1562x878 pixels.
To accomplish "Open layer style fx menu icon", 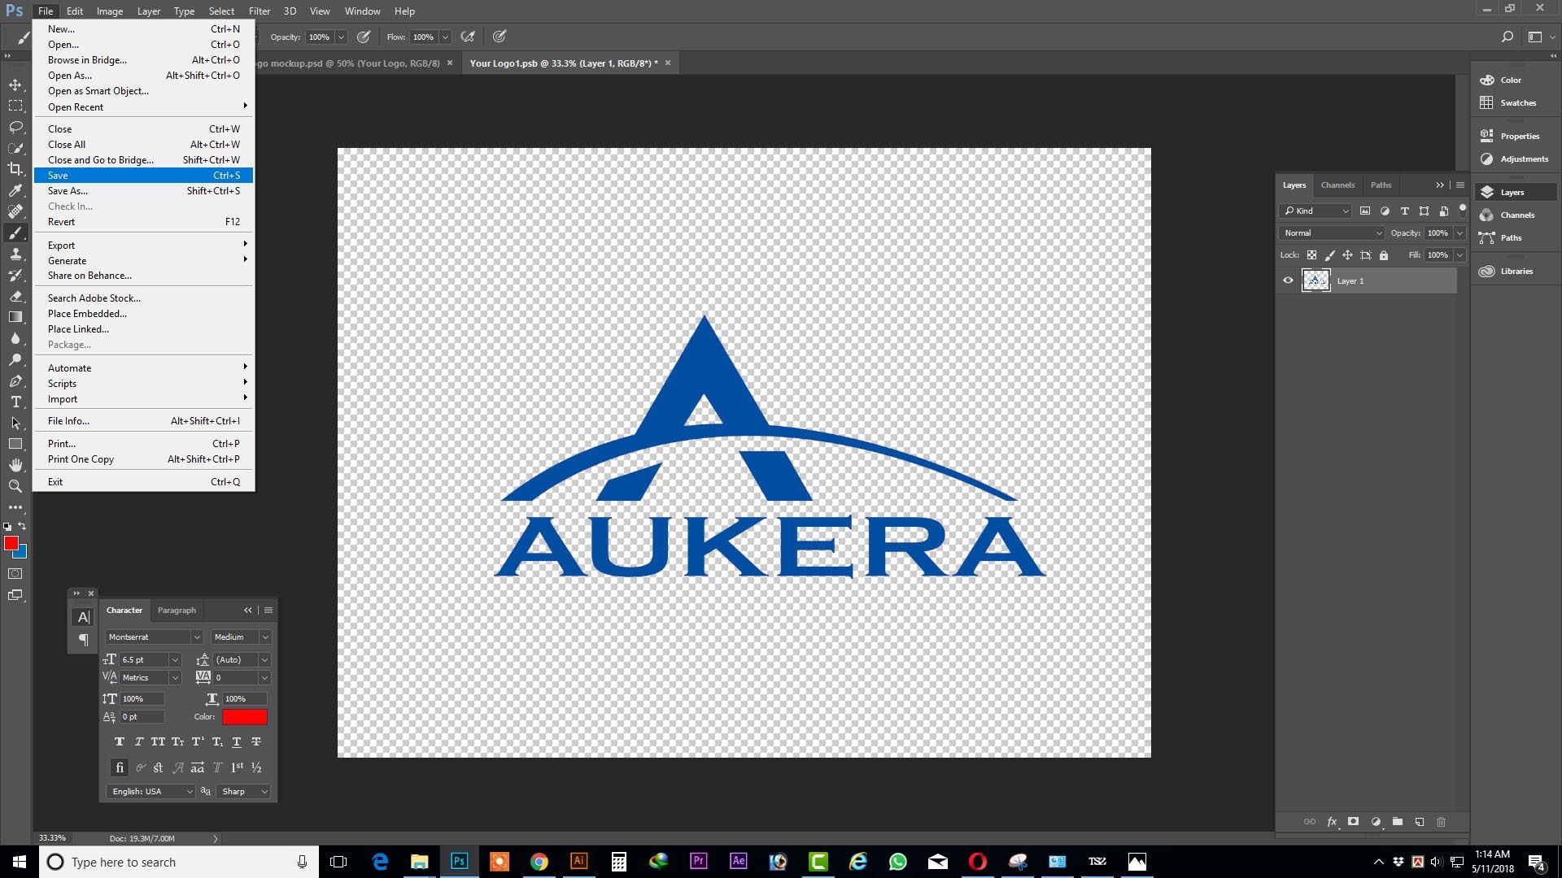I will tap(1332, 822).
